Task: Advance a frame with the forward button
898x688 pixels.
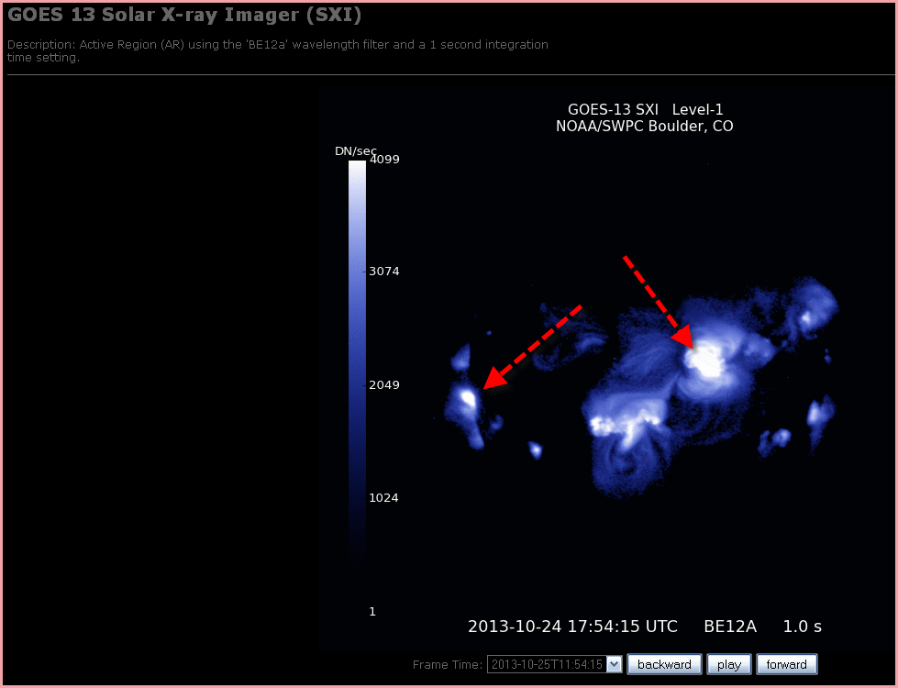Action: point(786,664)
